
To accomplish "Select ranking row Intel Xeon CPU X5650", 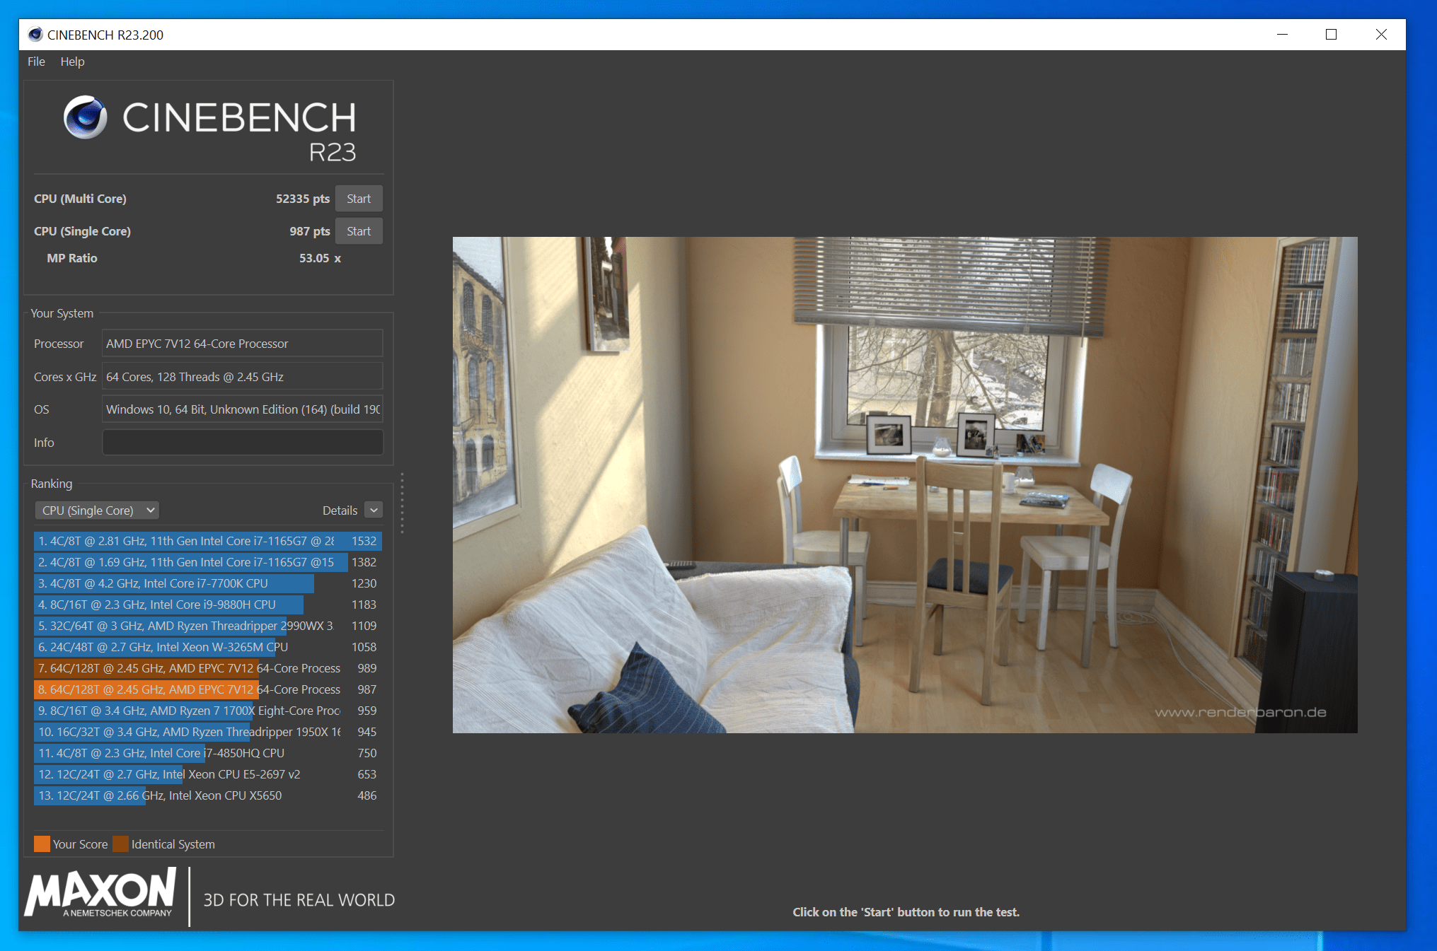I will point(208,795).
